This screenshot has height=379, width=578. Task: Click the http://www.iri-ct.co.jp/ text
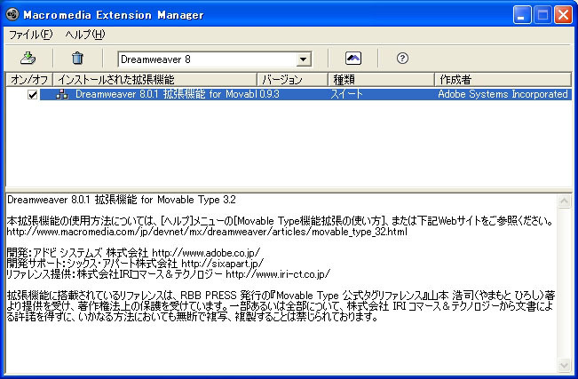[278, 274]
